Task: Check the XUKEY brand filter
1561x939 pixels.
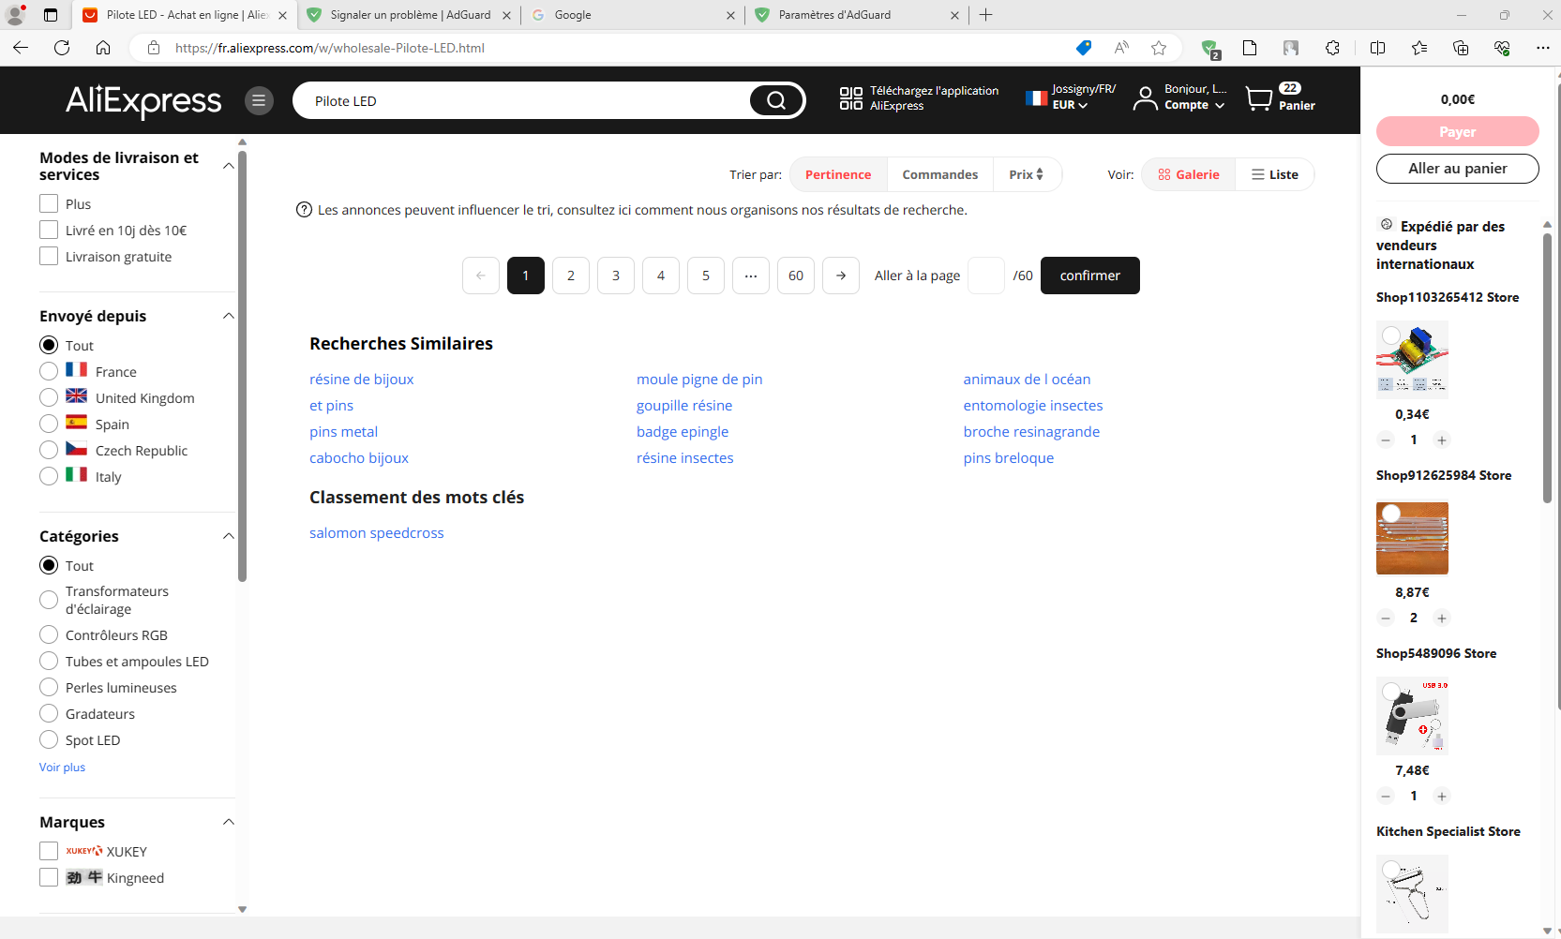Action: [48, 851]
